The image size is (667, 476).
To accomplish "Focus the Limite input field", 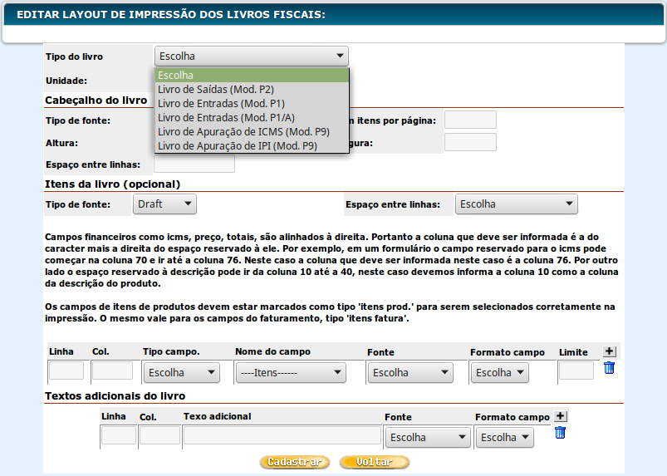I will tap(576, 370).
